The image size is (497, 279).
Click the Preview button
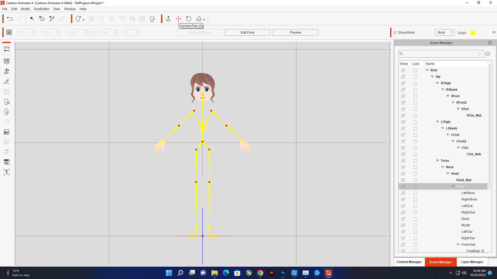[x=295, y=32]
